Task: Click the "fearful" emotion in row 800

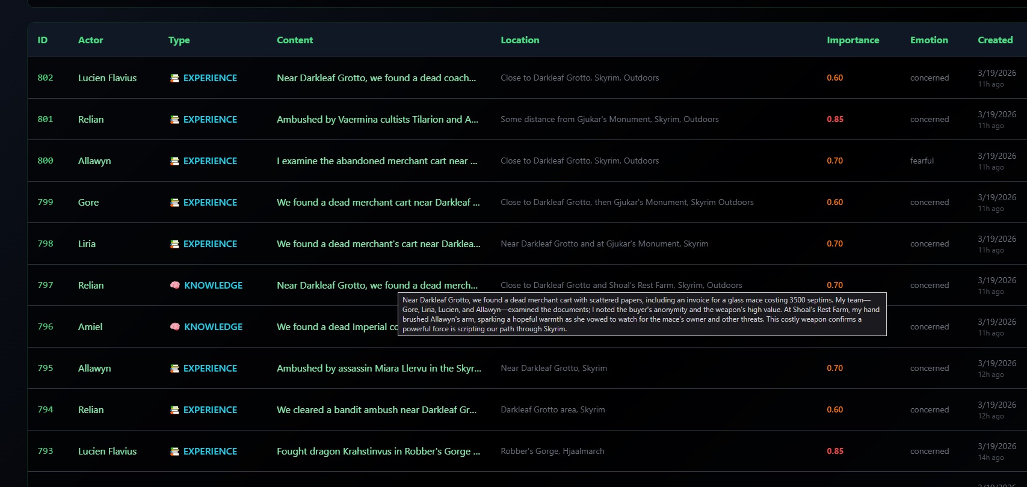Action: click(922, 161)
